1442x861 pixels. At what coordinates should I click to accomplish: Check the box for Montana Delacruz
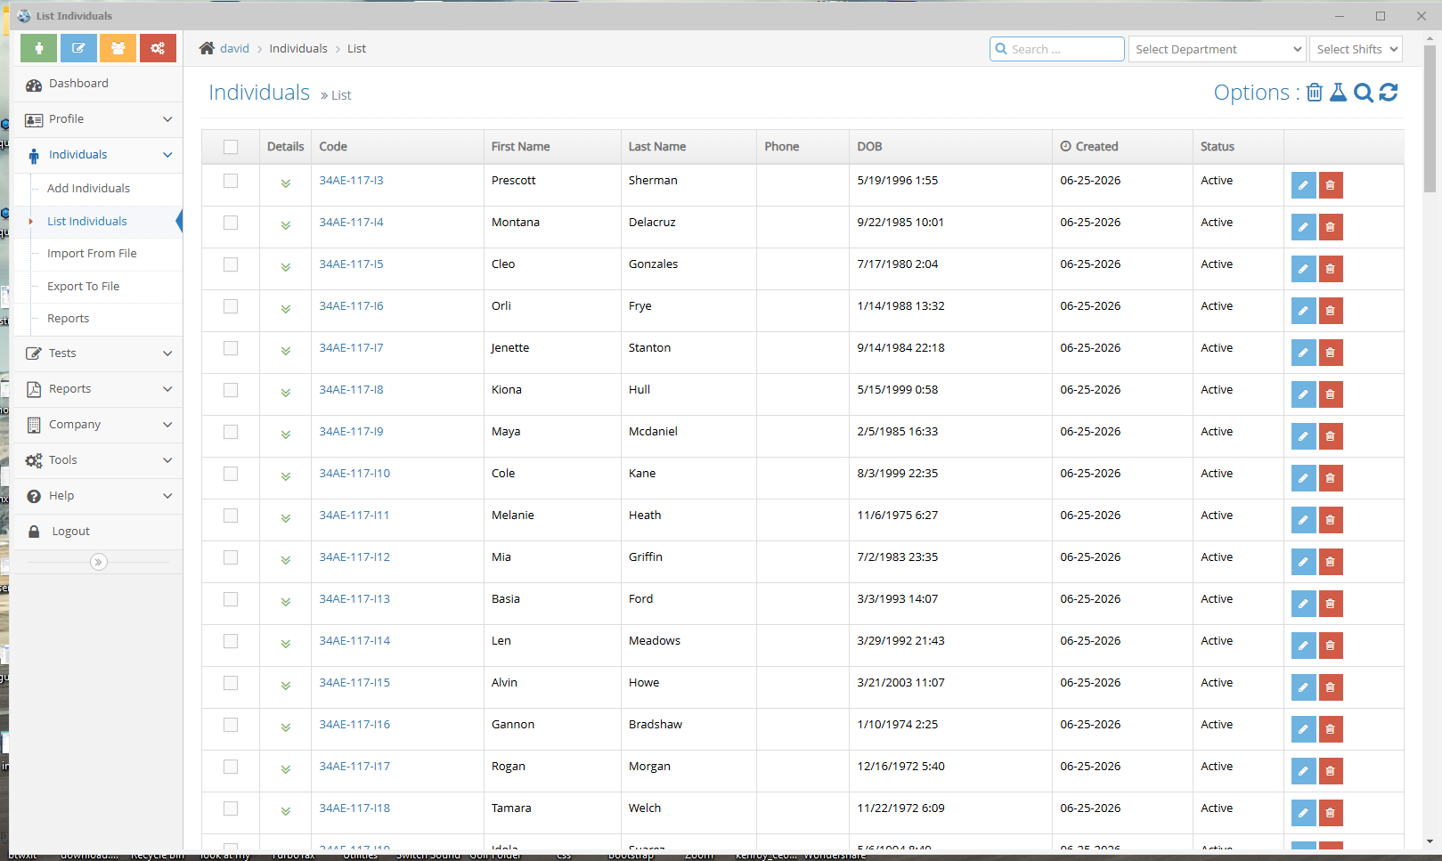click(x=231, y=223)
